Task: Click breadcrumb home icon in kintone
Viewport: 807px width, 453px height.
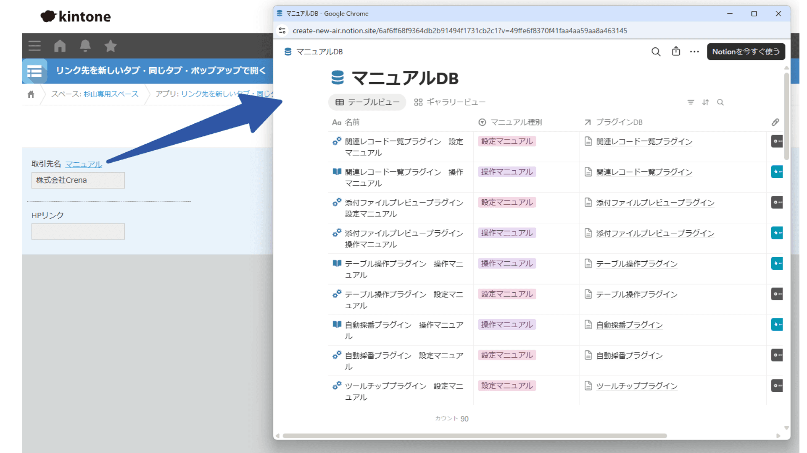Action: (31, 94)
